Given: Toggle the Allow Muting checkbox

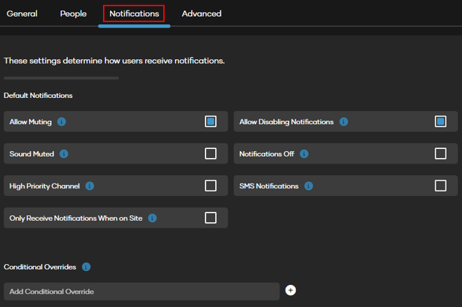Looking at the screenshot, I should pos(210,121).
